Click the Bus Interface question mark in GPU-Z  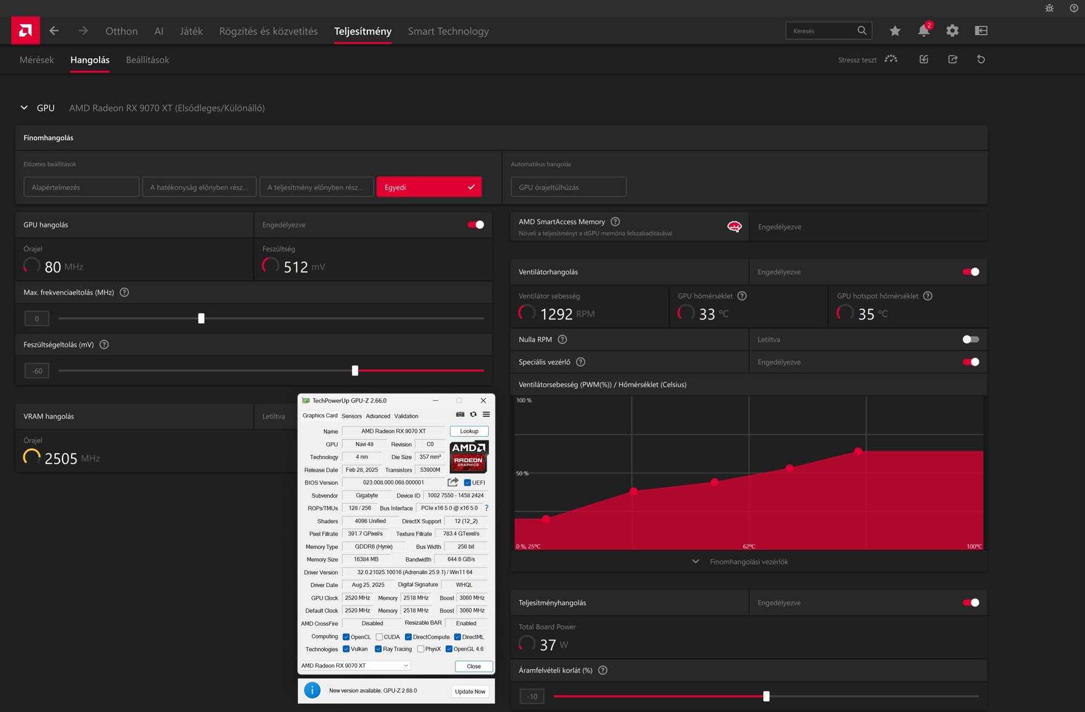point(486,508)
